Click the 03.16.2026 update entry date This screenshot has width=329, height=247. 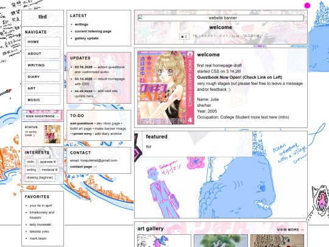tap(83, 67)
